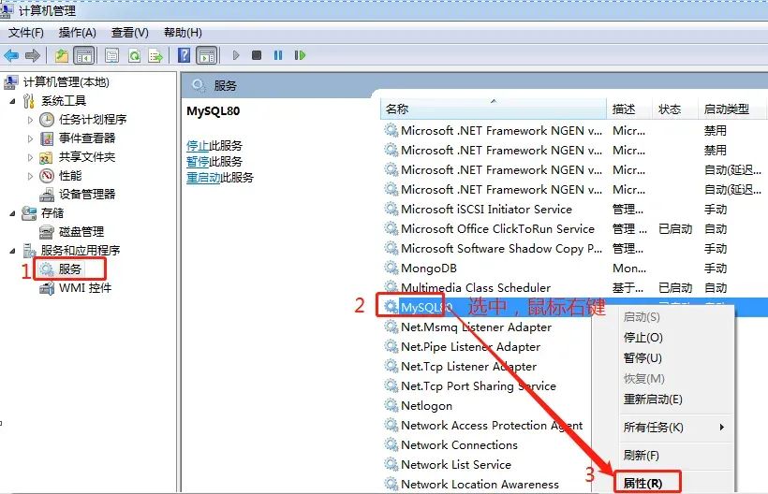
Task: Choose 暂停(U) in the context menu
Action: [x=642, y=358]
